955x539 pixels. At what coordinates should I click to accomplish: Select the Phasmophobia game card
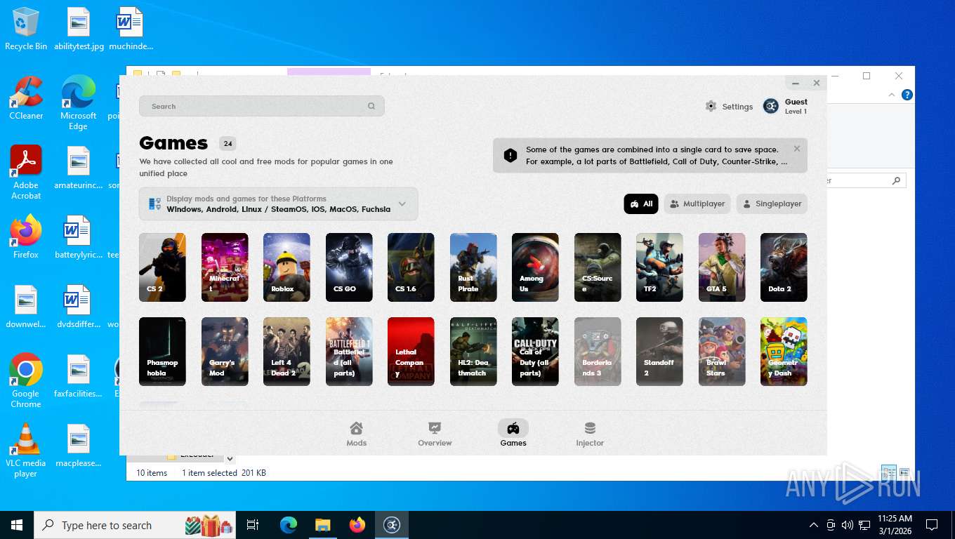162,352
